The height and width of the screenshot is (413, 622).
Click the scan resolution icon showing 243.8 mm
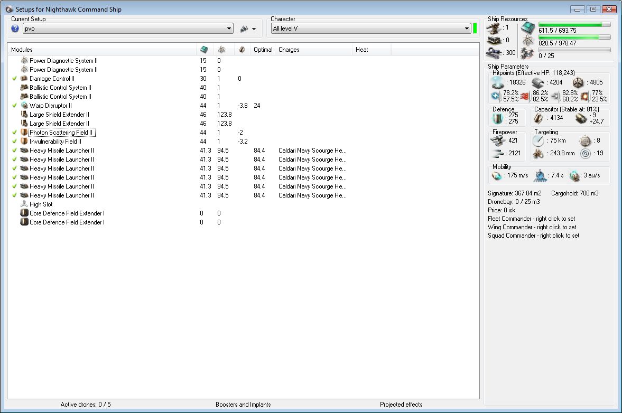(538, 153)
